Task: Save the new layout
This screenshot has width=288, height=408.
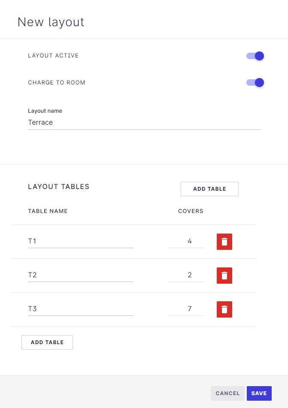Action: 259,393
